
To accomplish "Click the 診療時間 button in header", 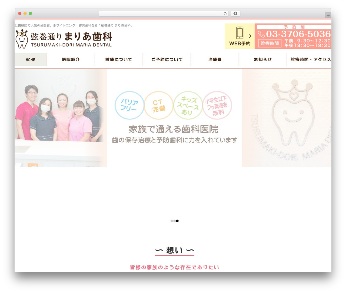I will pyautogui.click(x=270, y=43).
